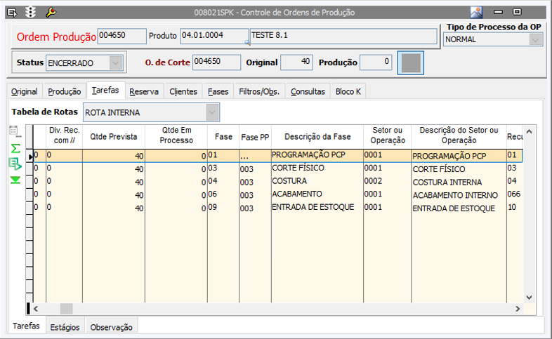Select the CORTE FÍSICO phase description cell

pyautogui.click(x=317, y=168)
